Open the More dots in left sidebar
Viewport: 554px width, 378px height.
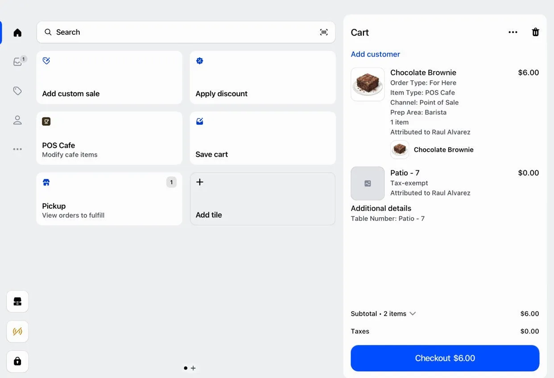17,149
